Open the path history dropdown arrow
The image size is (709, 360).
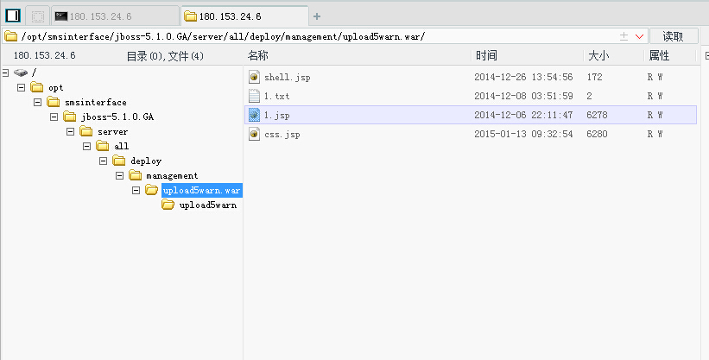(x=639, y=36)
